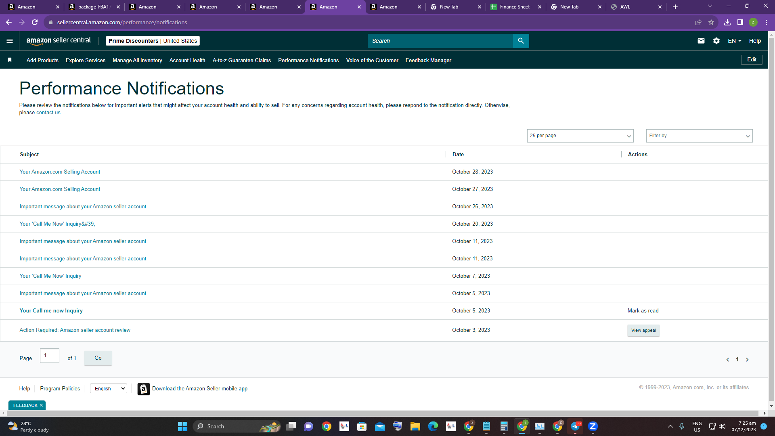This screenshot has width=775, height=436.
Task: Open the Windows taskbar Search box
Action: [237, 426]
